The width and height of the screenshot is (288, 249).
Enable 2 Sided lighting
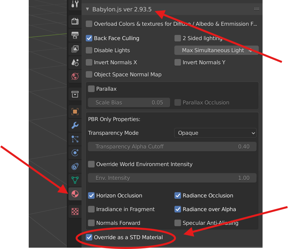point(178,38)
